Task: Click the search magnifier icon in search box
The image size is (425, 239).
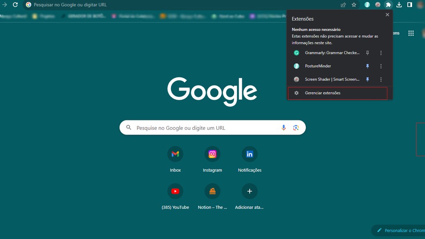Action: click(x=129, y=128)
